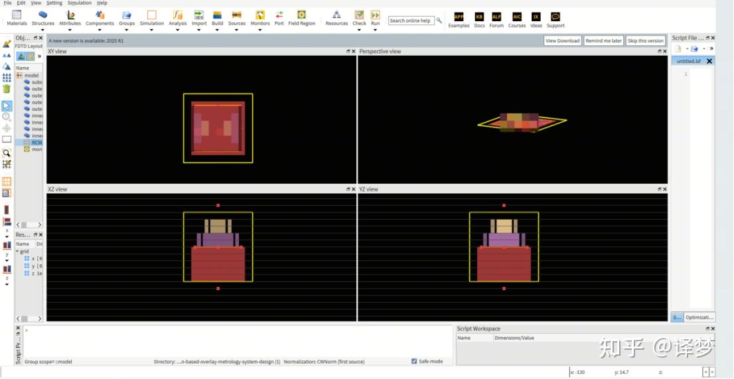Image resolution: width=734 pixels, height=379 pixels.
Task: Collapse the grid node in Results panel
Action: tap(17, 252)
